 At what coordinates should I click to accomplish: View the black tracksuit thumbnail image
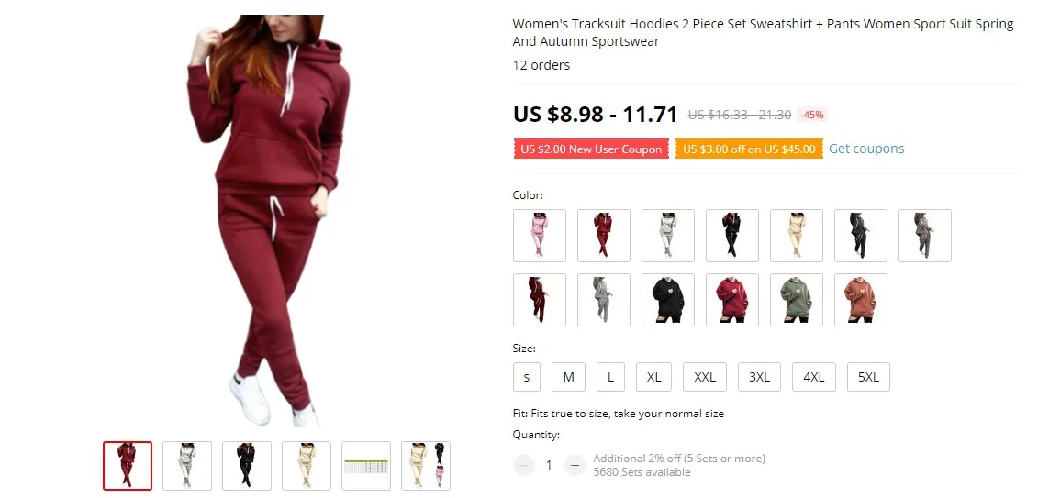247,466
